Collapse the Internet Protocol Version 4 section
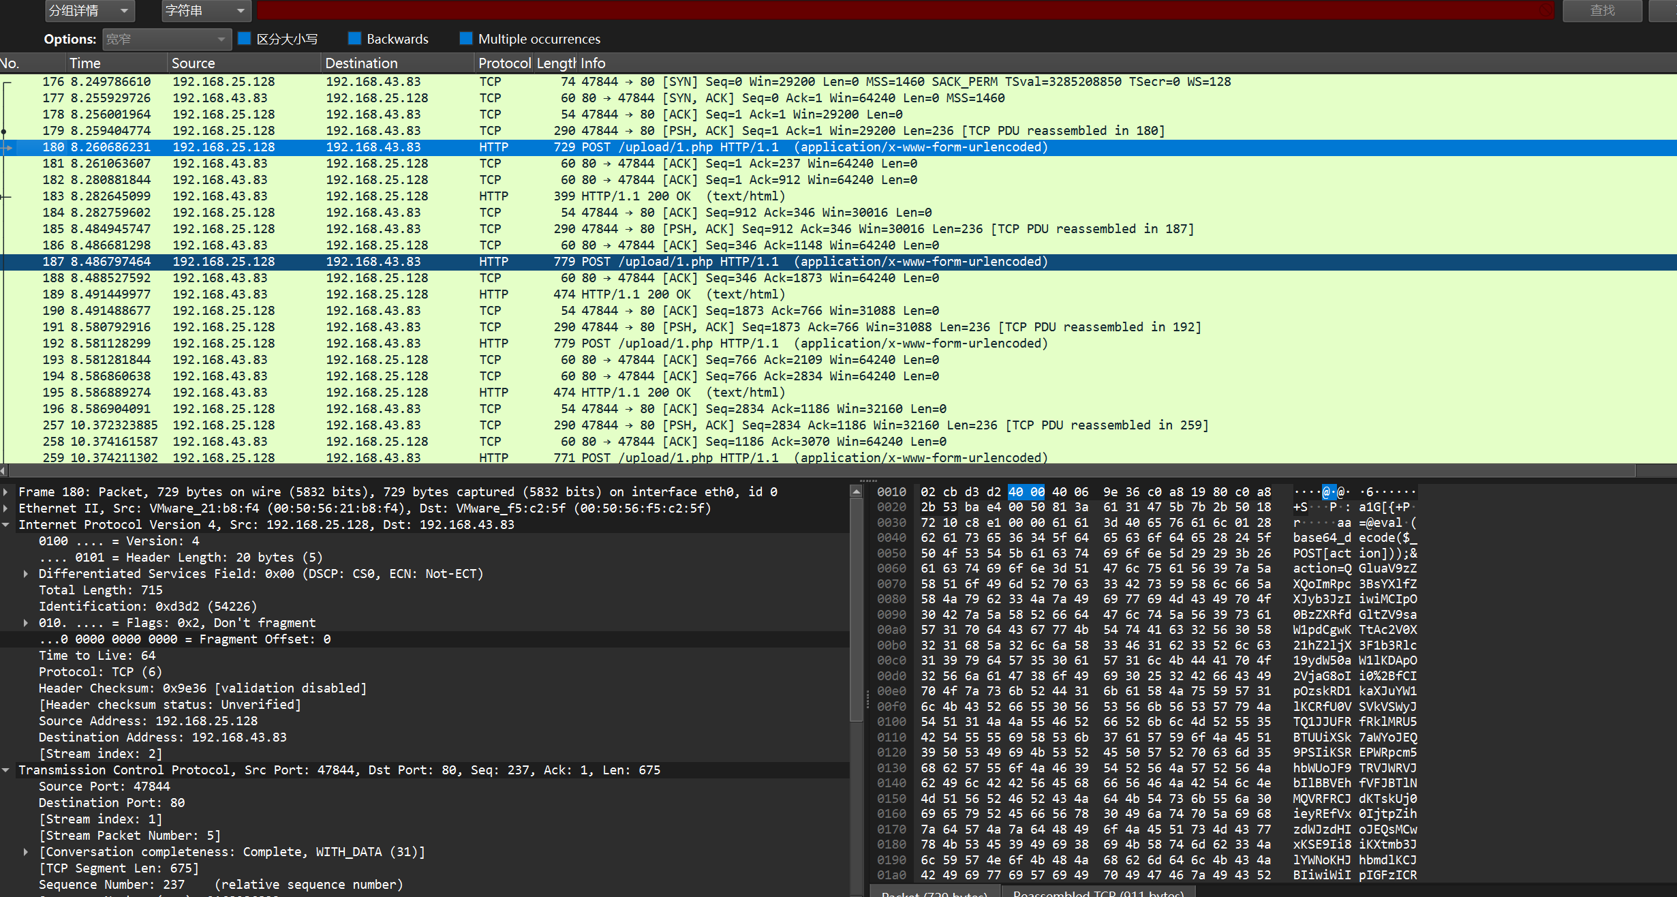 point(6,525)
